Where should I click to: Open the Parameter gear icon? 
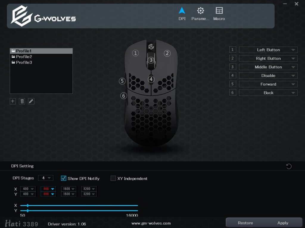click(200, 11)
